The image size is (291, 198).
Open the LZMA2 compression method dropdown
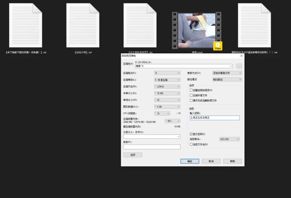167,86
